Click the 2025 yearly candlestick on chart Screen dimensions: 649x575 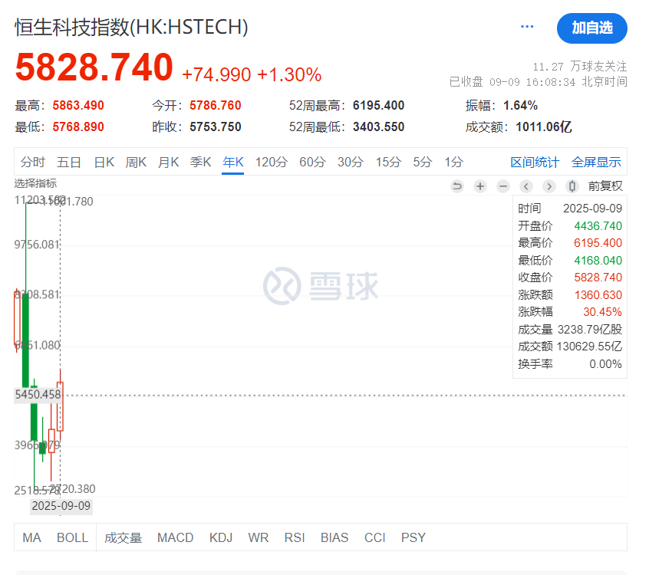point(60,406)
